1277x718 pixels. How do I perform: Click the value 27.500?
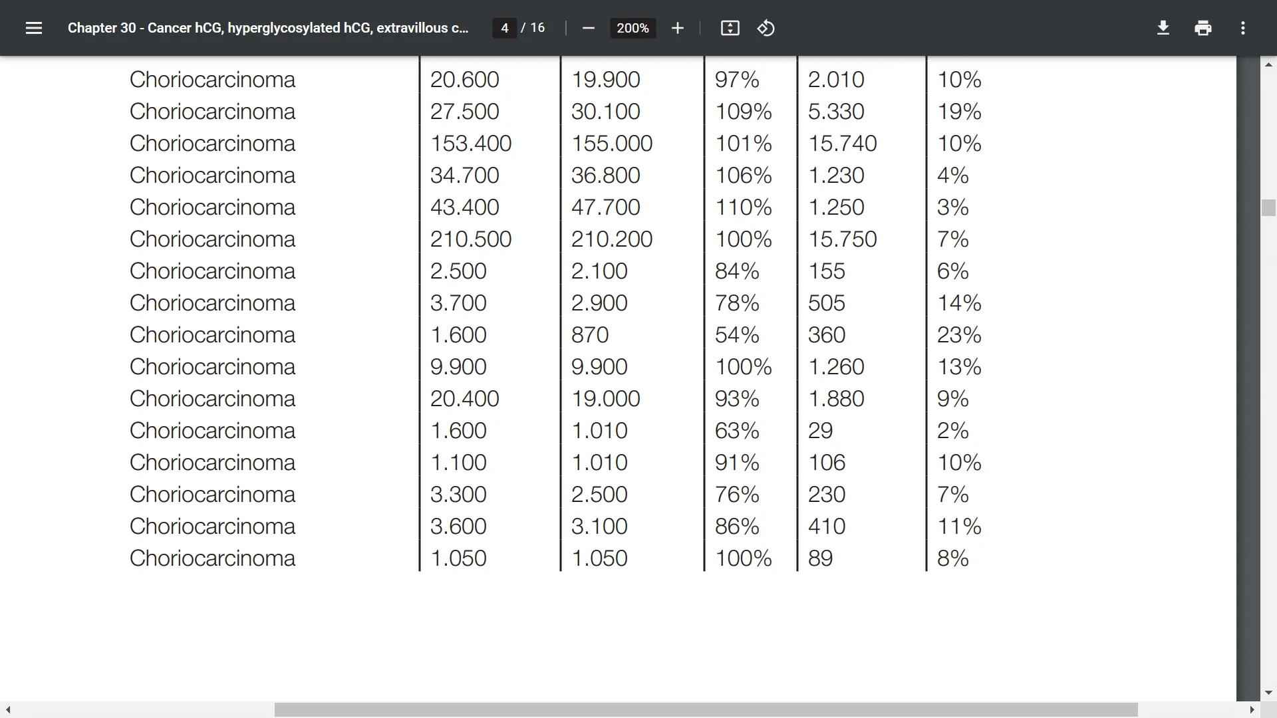coord(464,111)
